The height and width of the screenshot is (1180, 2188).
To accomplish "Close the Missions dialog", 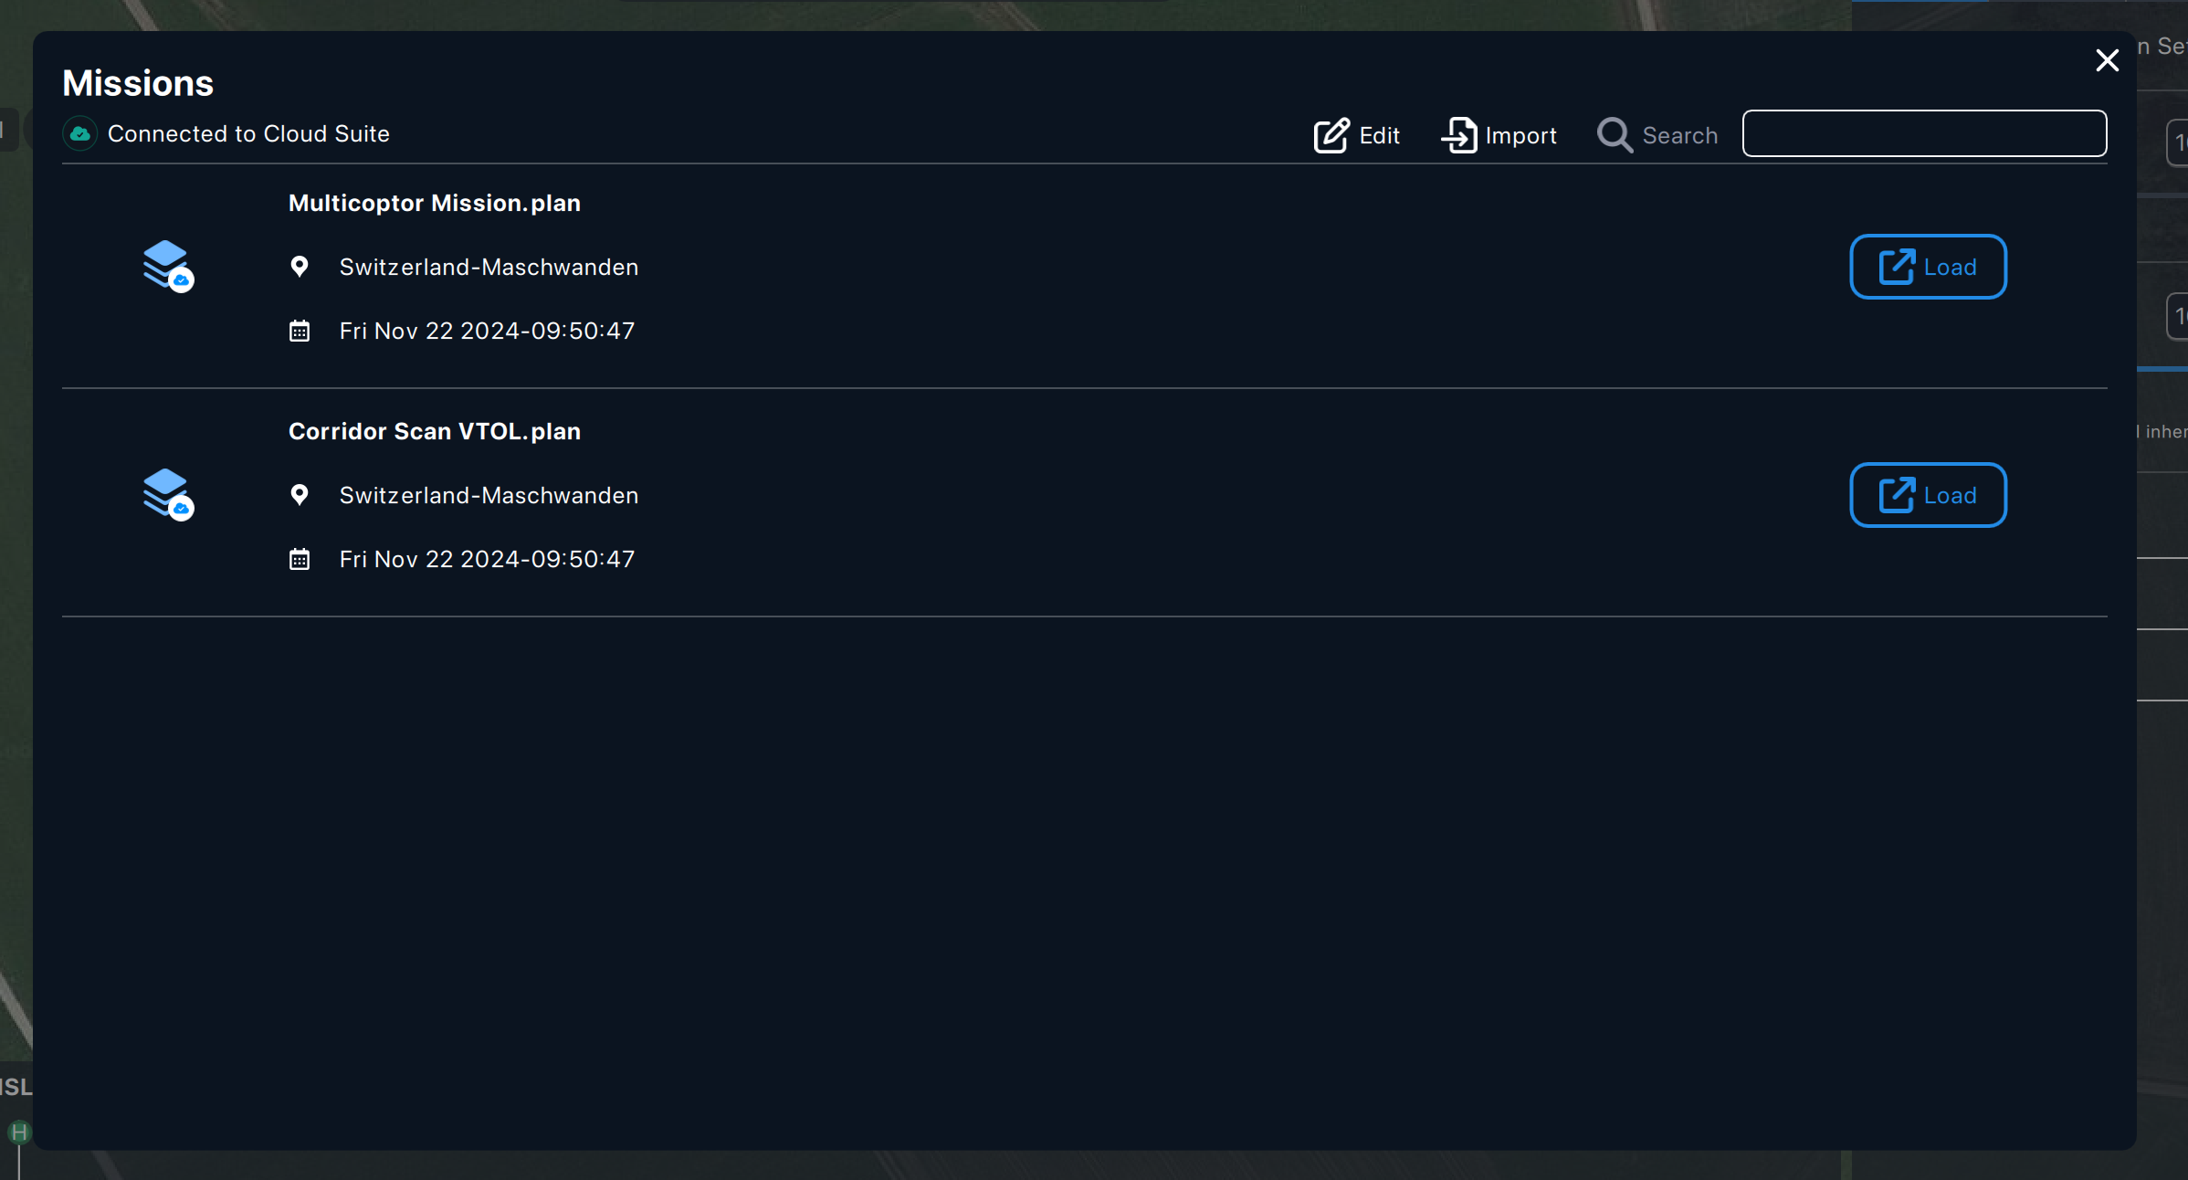I will click(2107, 60).
